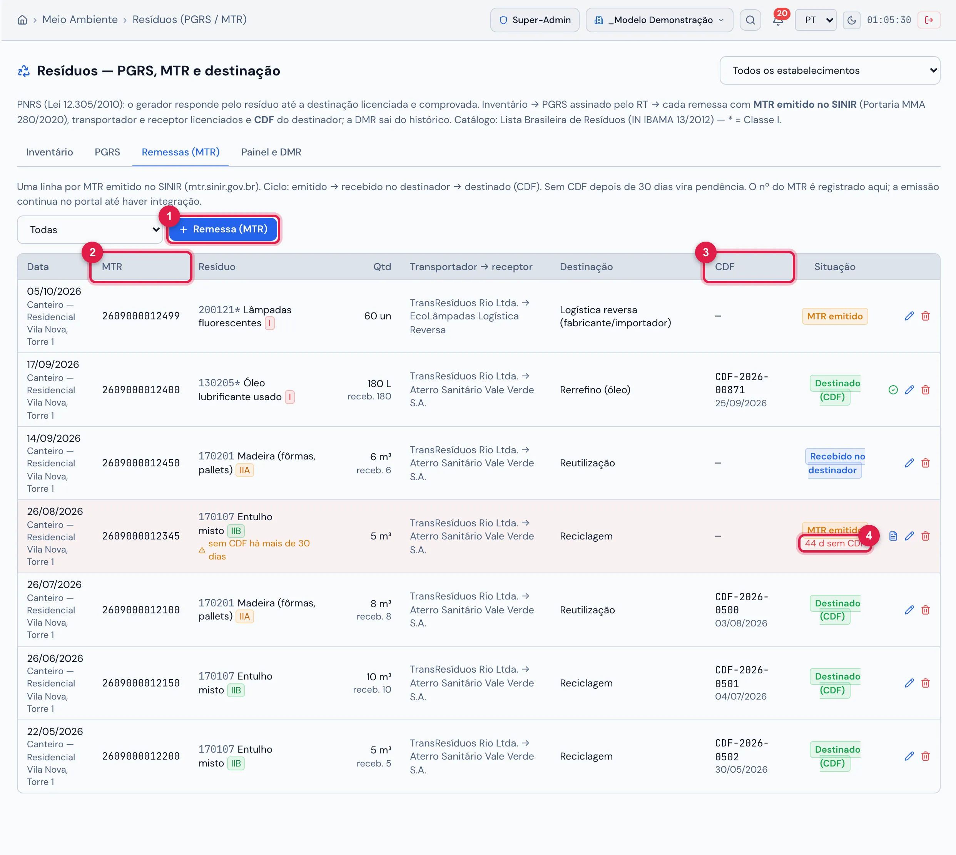Screen dimensions: 956x855
Task: Delete remessa MTR 2609000012450
Action: pyautogui.click(x=926, y=463)
